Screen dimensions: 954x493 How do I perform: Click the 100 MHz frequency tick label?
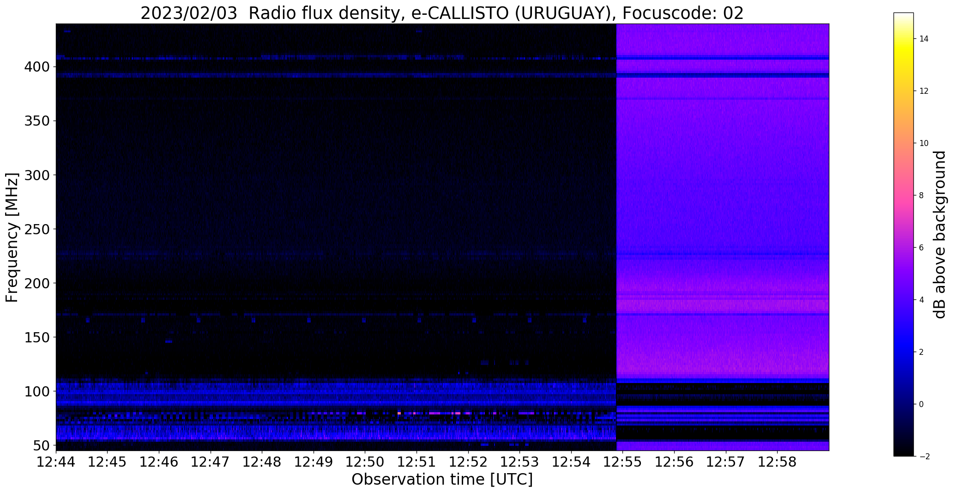37,391
